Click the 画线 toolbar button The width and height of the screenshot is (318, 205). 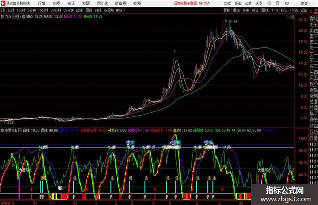click(x=265, y=10)
